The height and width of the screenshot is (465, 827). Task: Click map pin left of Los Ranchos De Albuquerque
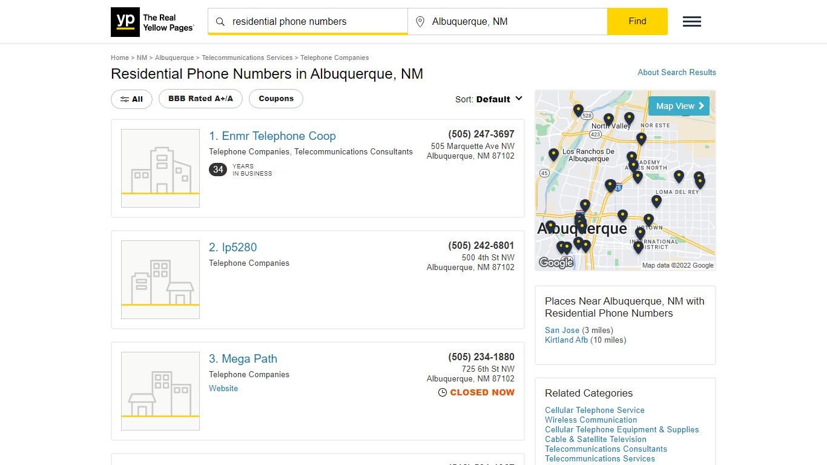tap(553, 155)
